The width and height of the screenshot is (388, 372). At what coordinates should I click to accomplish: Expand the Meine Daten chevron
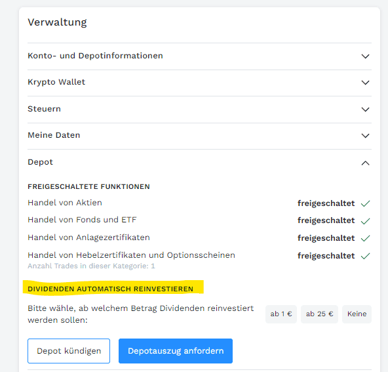point(365,136)
